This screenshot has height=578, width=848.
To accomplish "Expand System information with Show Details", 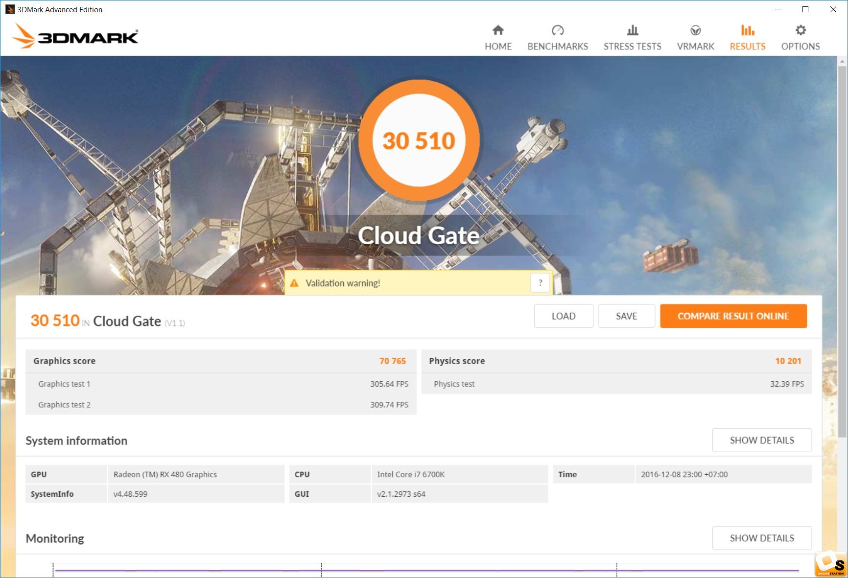I will pos(761,440).
